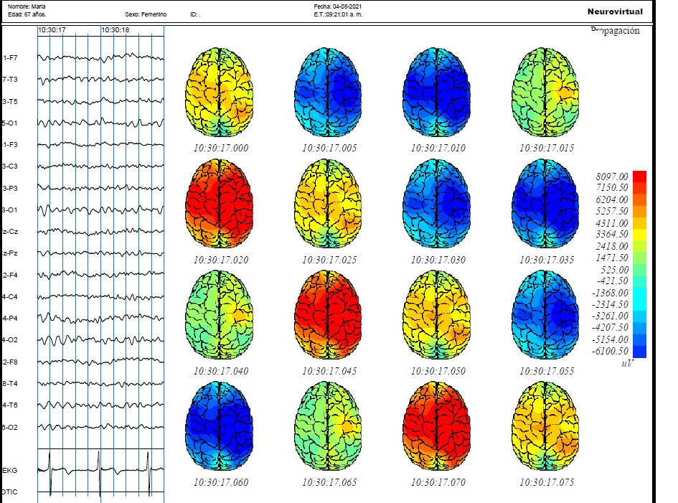Click the Propagación heading
This screenshot has height=503, width=678.
(615, 30)
